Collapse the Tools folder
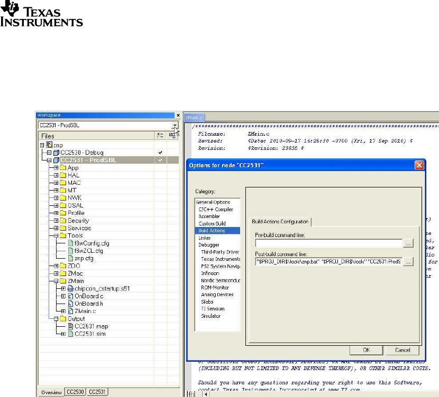 [56, 235]
